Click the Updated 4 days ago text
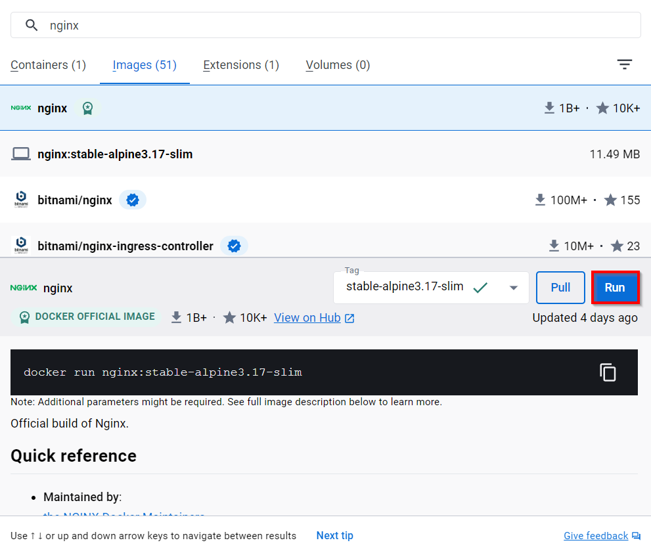This screenshot has width=651, height=551. pyautogui.click(x=585, y=318)
